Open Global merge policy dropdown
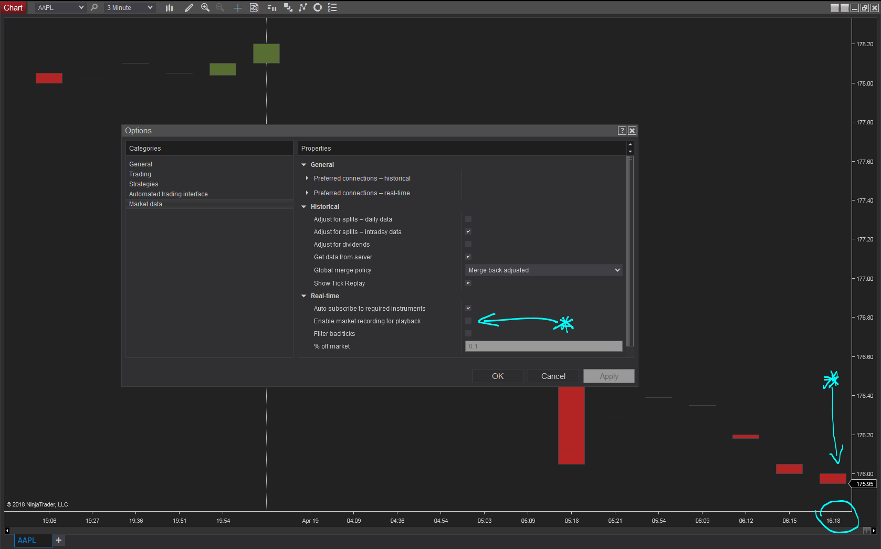881x549 pixels. pos(543,270)
